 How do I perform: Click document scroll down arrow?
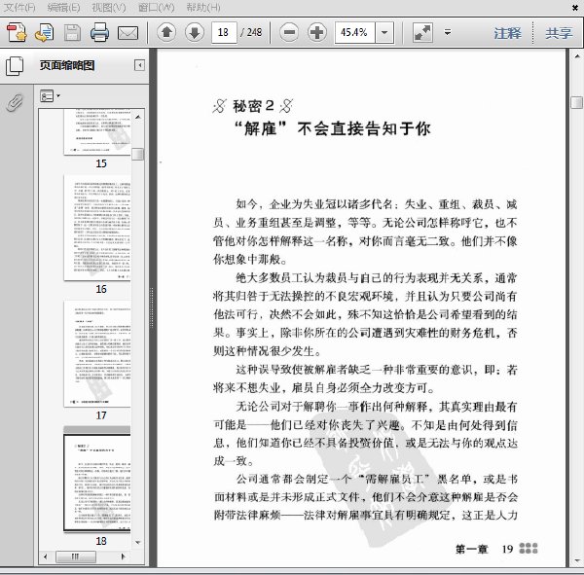[x=577, y=560]
